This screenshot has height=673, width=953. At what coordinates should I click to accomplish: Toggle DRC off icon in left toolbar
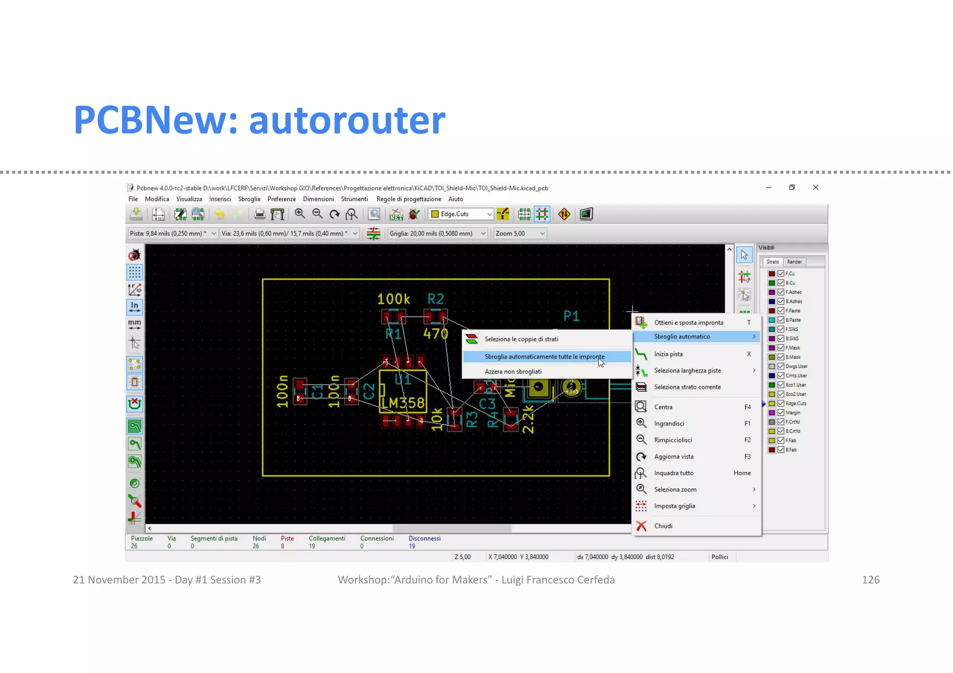pos(134,254)
